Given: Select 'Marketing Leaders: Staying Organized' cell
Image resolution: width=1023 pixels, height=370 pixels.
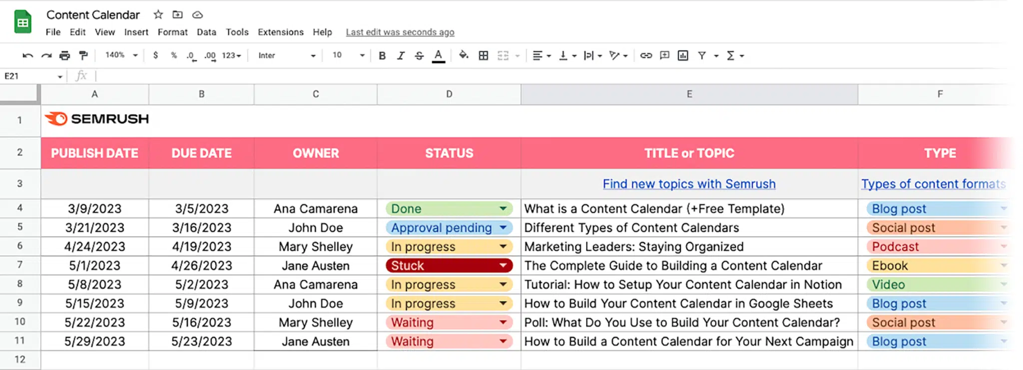Looking at the screenshot, I should [689, 246].
